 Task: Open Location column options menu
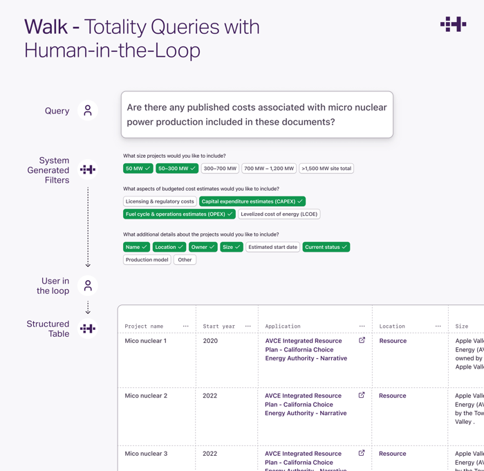click(438, 326)
